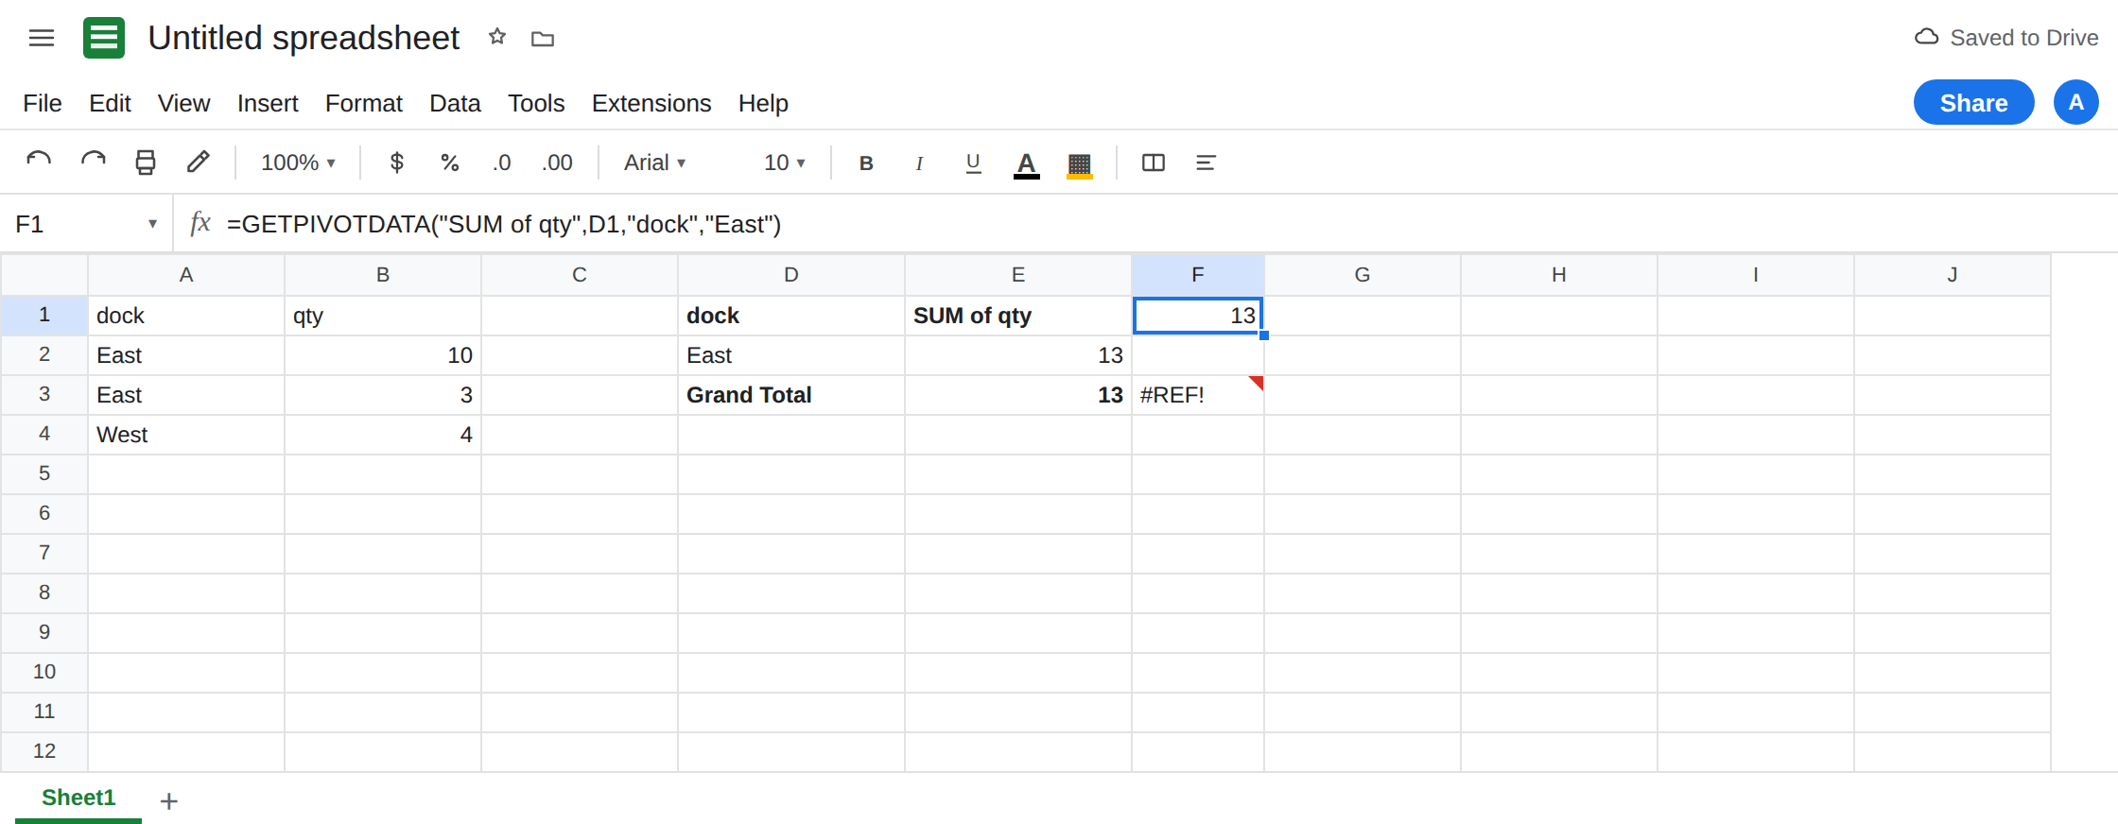Open the Format menu
The height and width of the screenshot is (824, 2118).
tap(364, 103)
